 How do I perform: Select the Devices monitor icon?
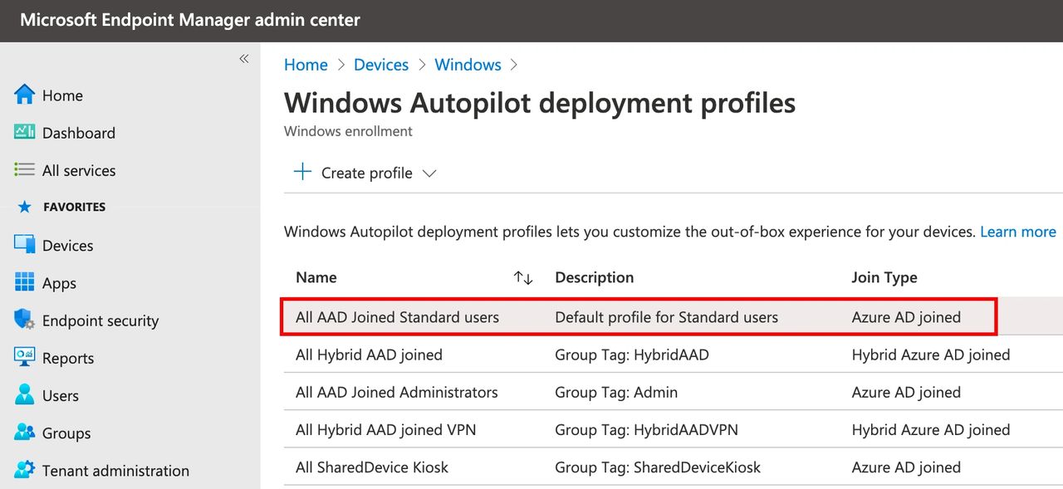click(25, 245)
